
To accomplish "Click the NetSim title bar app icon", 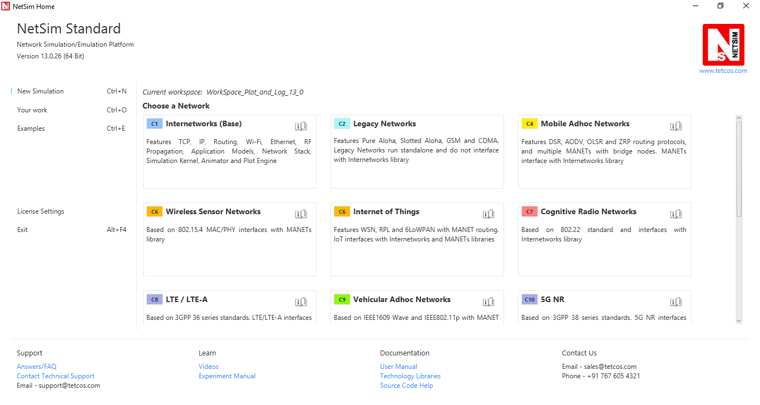I will (6, 6).
